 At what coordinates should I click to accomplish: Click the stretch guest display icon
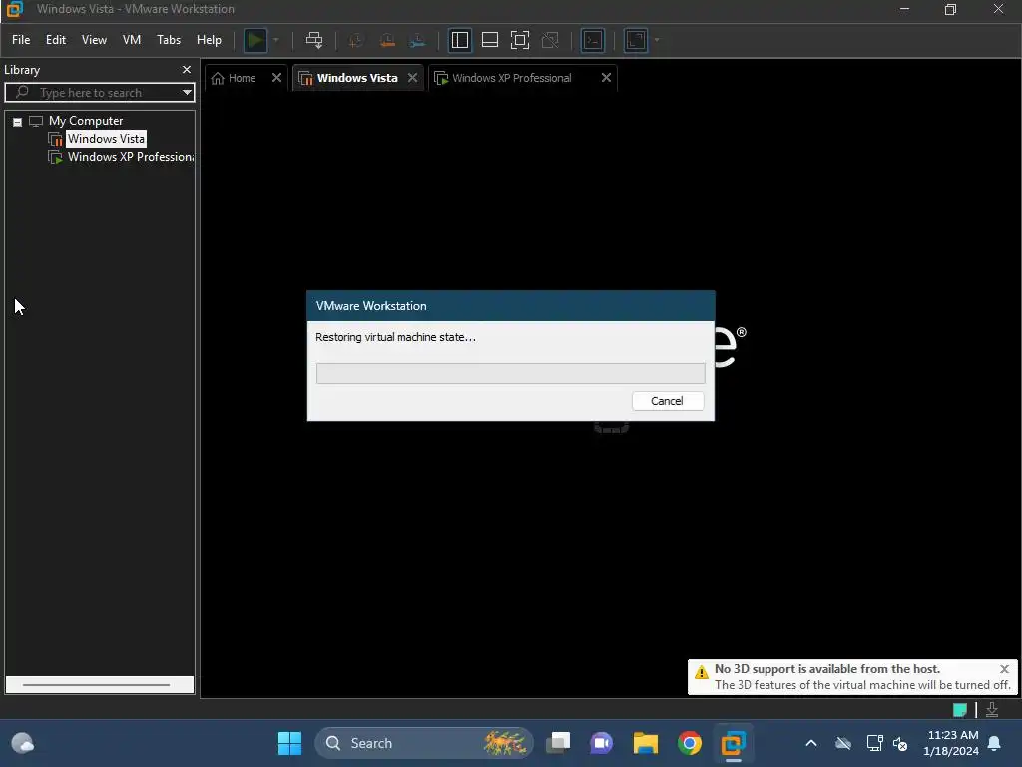(636, 40)
